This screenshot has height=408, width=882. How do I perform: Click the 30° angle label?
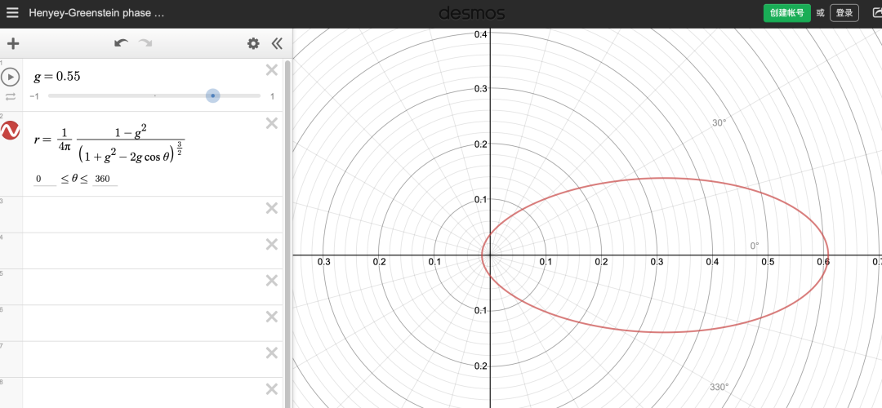click(719, 123)
